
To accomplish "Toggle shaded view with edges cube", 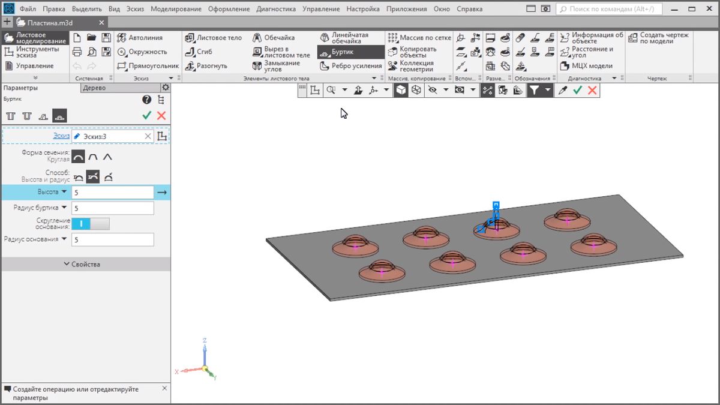I will (400, 90).
